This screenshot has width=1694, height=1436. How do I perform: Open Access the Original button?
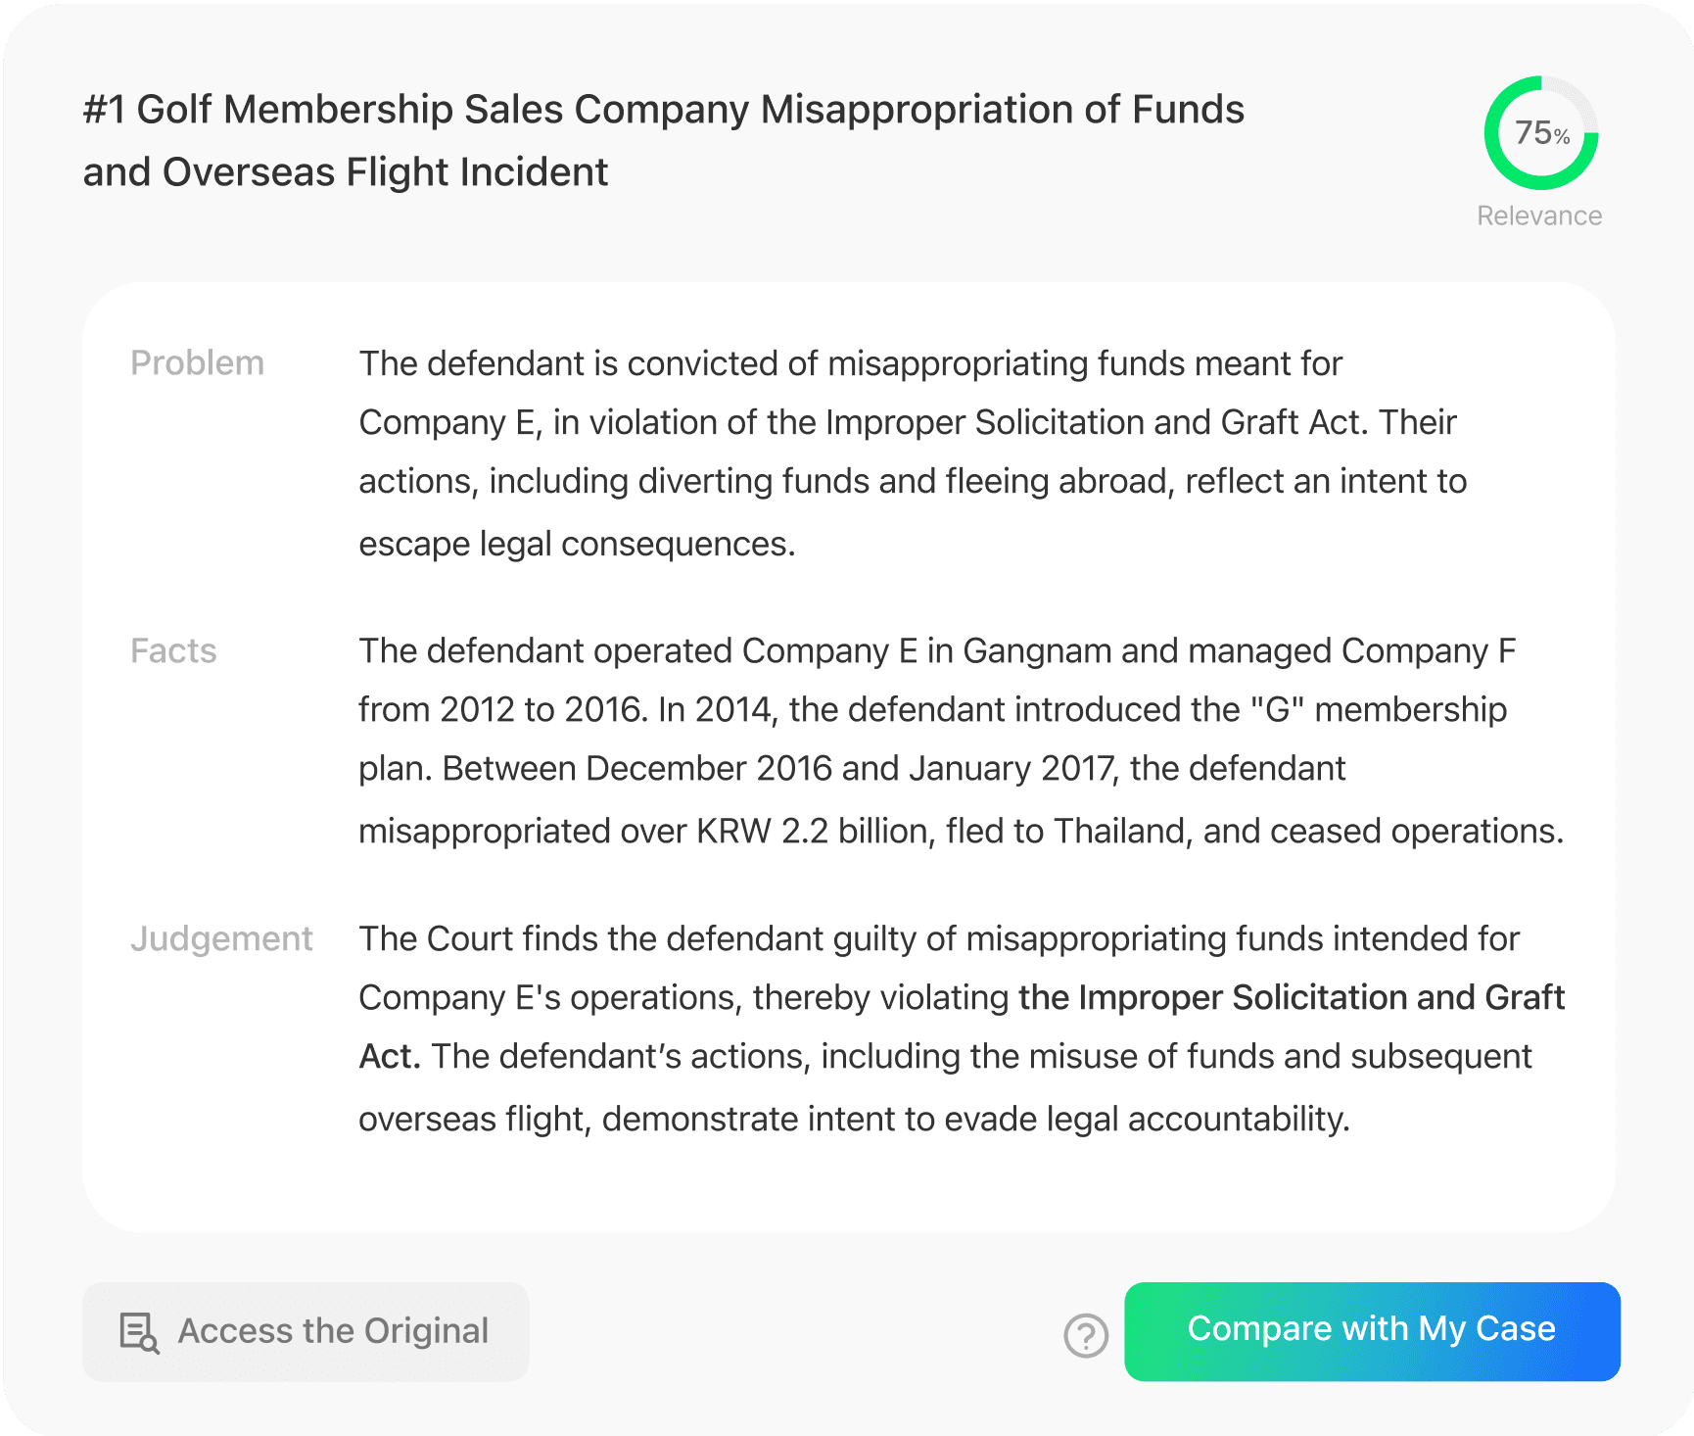tap(306, 1331)
